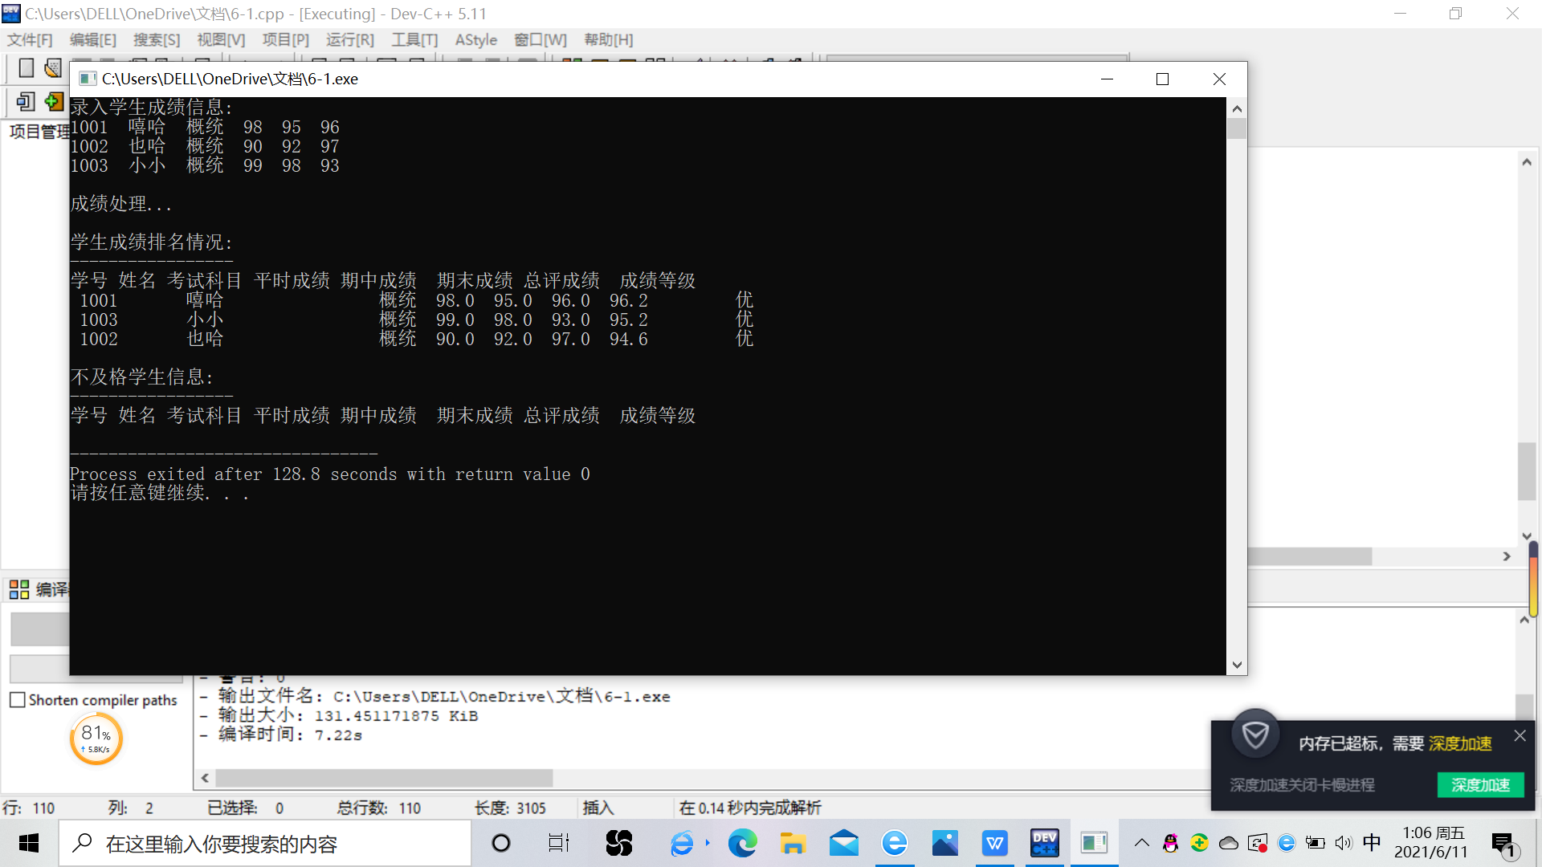
Task: Open Microsoft Edge from the taskbar
Action: 742,843
